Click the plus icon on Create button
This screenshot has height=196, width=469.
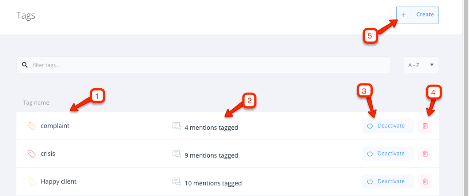(404, 15)
